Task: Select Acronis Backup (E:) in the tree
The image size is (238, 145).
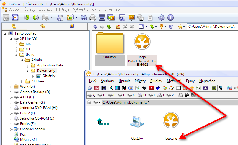Action: [35, 92]
